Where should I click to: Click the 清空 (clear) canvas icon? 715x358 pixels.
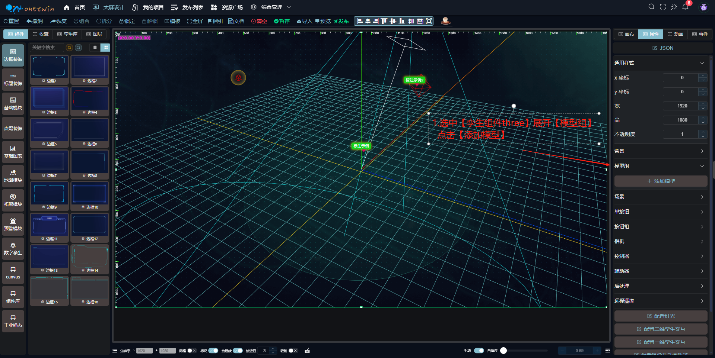tap(259, 21)
